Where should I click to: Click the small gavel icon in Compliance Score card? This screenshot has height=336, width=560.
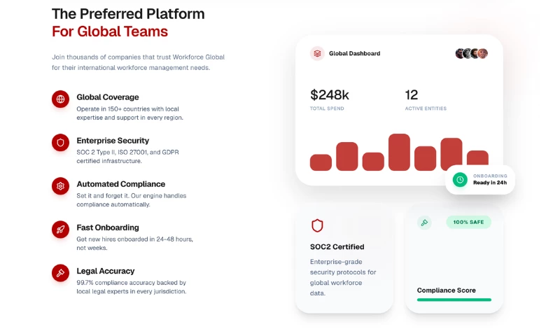point(423,223)
